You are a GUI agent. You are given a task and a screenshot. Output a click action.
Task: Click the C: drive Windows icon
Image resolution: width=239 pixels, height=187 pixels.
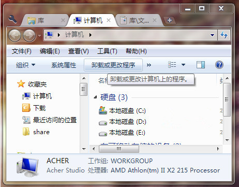click(103, 110)
